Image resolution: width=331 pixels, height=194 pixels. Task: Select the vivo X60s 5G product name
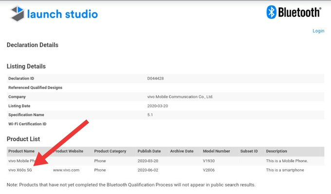pos(20,170)
